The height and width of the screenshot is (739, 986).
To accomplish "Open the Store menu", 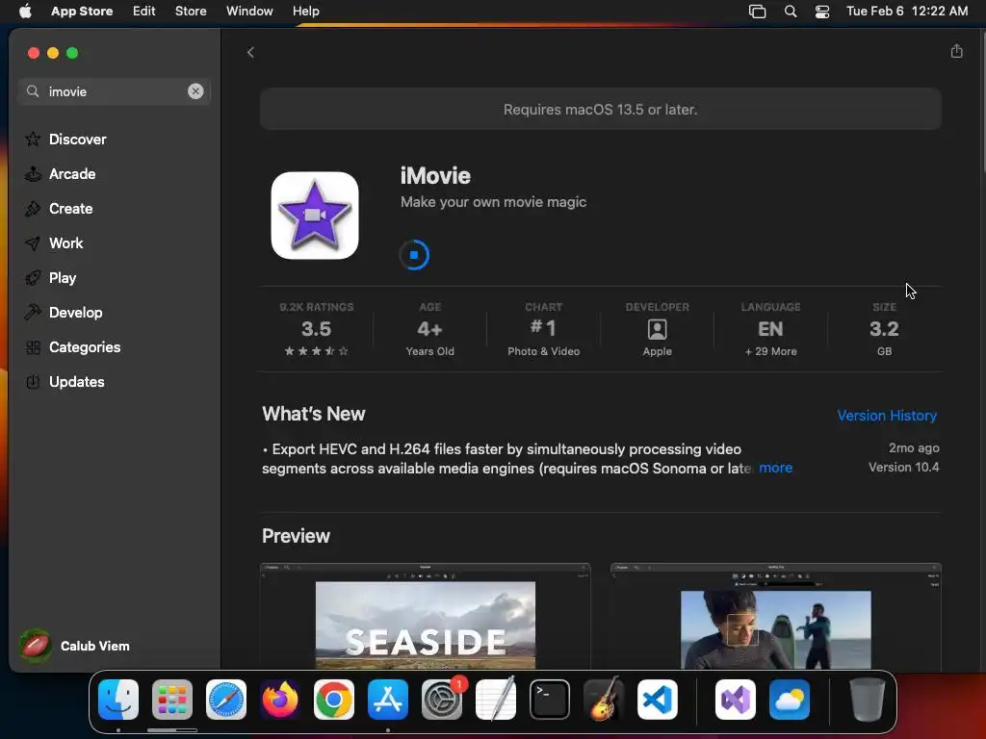I will tap(191, 11).
